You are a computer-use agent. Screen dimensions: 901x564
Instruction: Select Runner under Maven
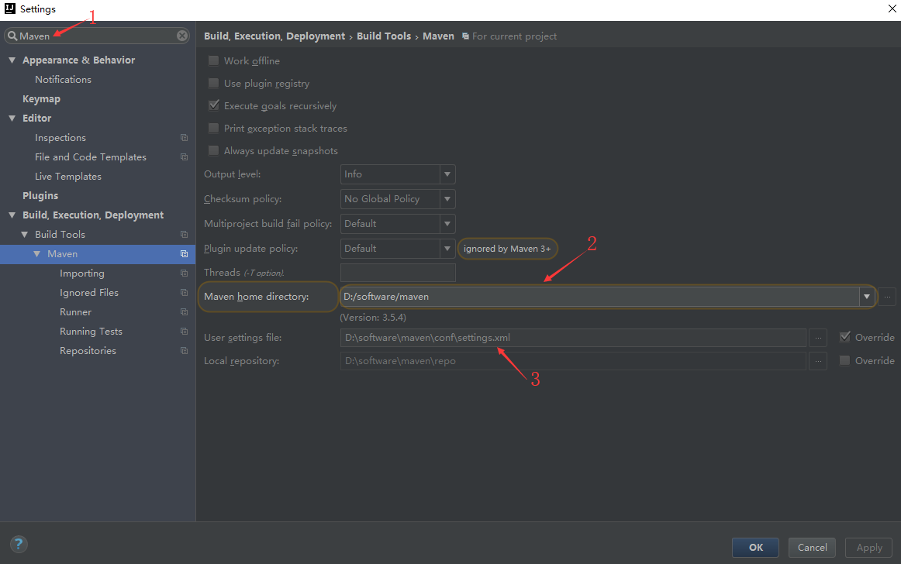tap(75, 312)
